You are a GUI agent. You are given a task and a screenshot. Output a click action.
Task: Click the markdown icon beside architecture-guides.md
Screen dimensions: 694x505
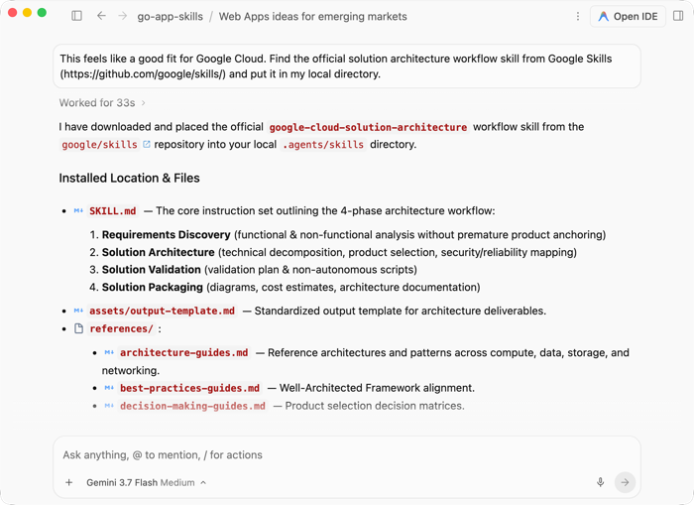pos(109,352)
